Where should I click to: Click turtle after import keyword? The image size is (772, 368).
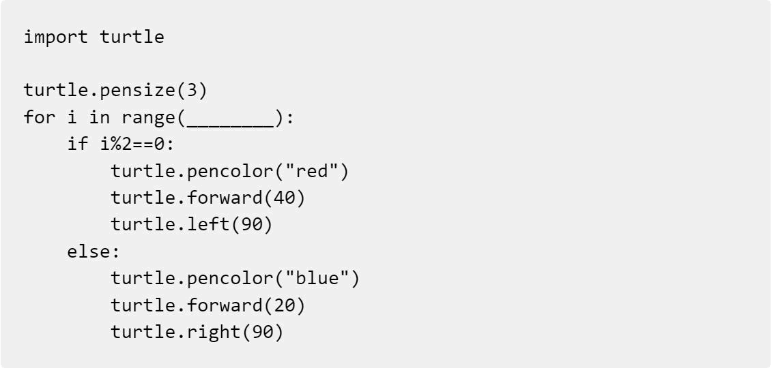132,37
